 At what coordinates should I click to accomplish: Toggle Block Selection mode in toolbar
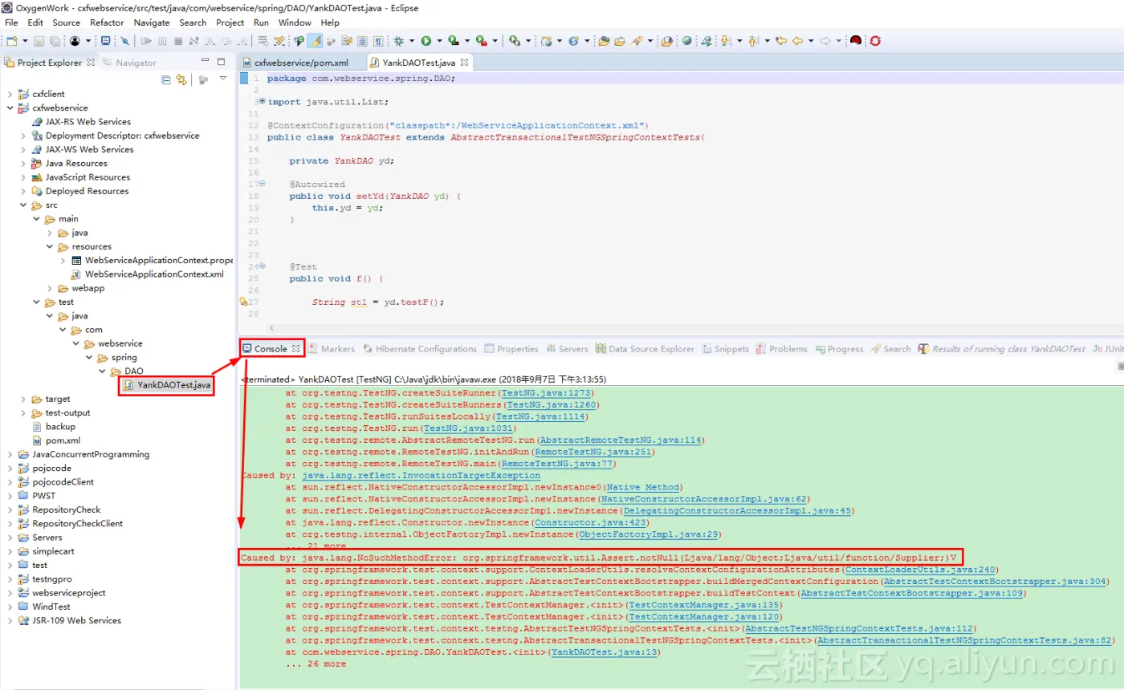[362, 40]
